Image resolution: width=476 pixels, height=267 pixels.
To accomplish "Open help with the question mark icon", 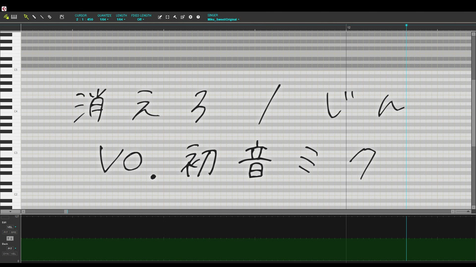I will click(198, 17).
